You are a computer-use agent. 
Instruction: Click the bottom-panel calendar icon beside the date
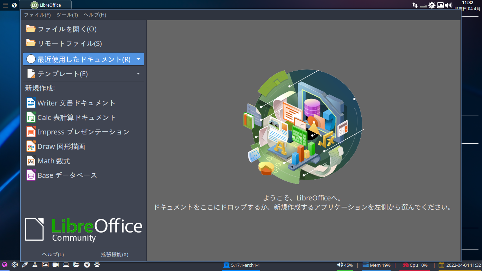pyautogui.click(x=441, y=265)
